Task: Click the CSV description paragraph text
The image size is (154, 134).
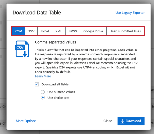Action: pyautogui.click(x=86, y=61)
